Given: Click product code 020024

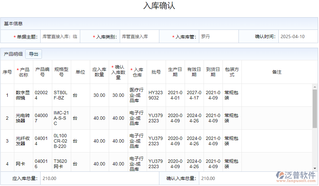Looking at the screenshot, I should [42, 95].
